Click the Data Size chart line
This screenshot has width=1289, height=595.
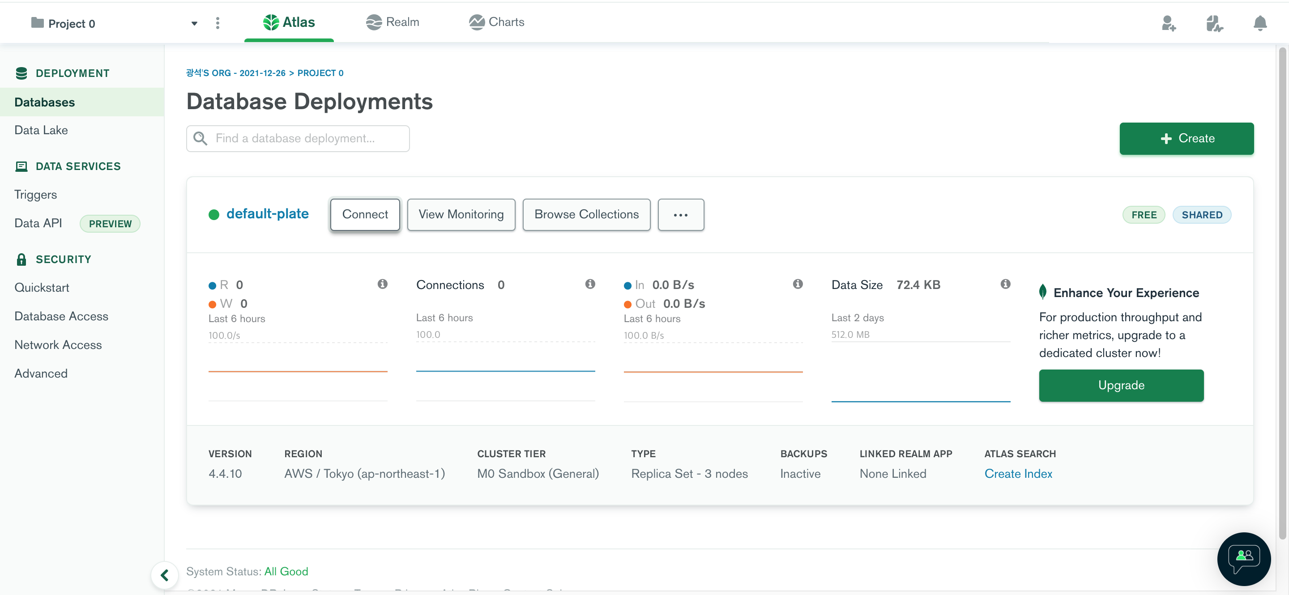921,401
